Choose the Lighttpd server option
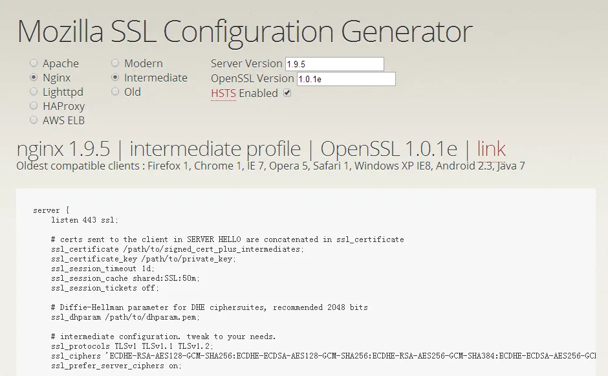608x376 pixels. click(34, 92)
